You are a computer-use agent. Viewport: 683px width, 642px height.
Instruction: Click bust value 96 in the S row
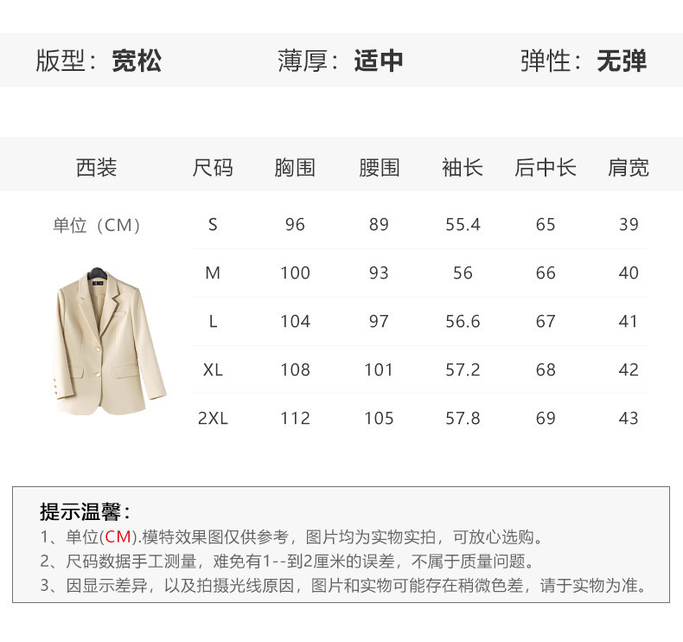295,224
